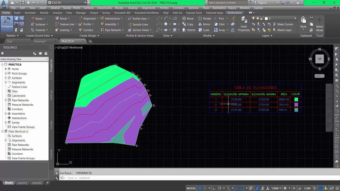Click the MODEL space button in status bar
The width and height of the screenshot is (340, 191).
[191, 188]
